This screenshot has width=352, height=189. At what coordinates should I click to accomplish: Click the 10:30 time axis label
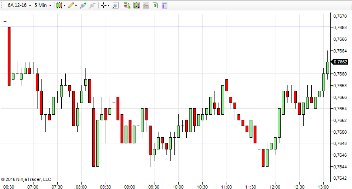(202, 187)
